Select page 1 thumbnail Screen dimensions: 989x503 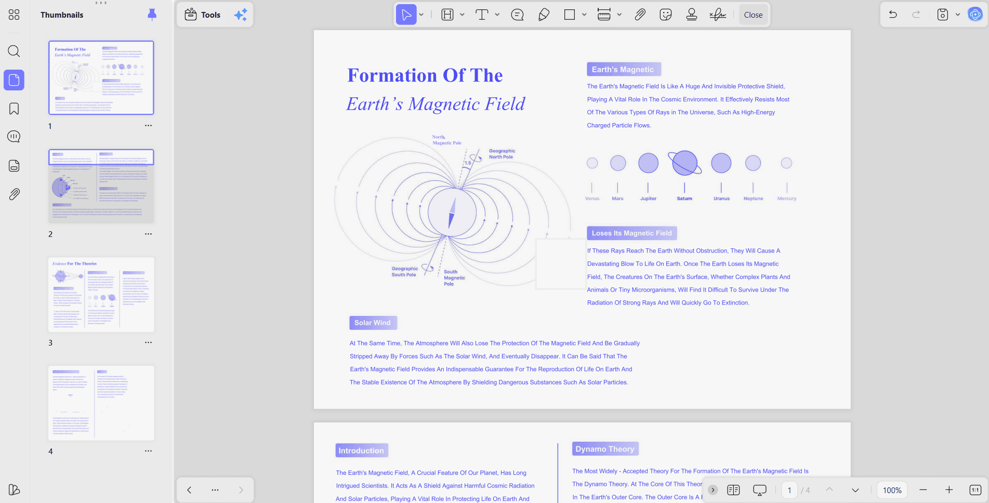pos(101,77)
